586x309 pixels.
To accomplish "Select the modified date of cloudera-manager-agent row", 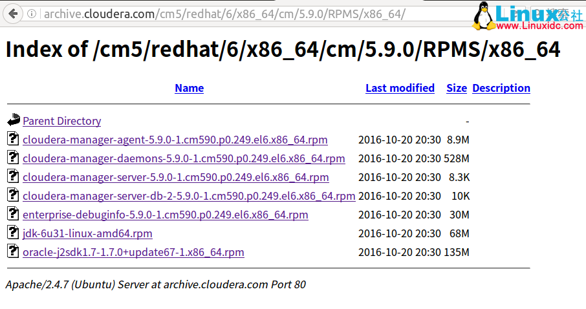I will [x=400, y=140].
